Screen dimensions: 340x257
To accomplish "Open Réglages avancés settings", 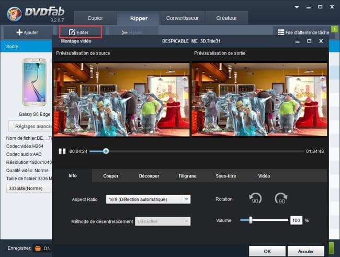I will click(30, 126).
